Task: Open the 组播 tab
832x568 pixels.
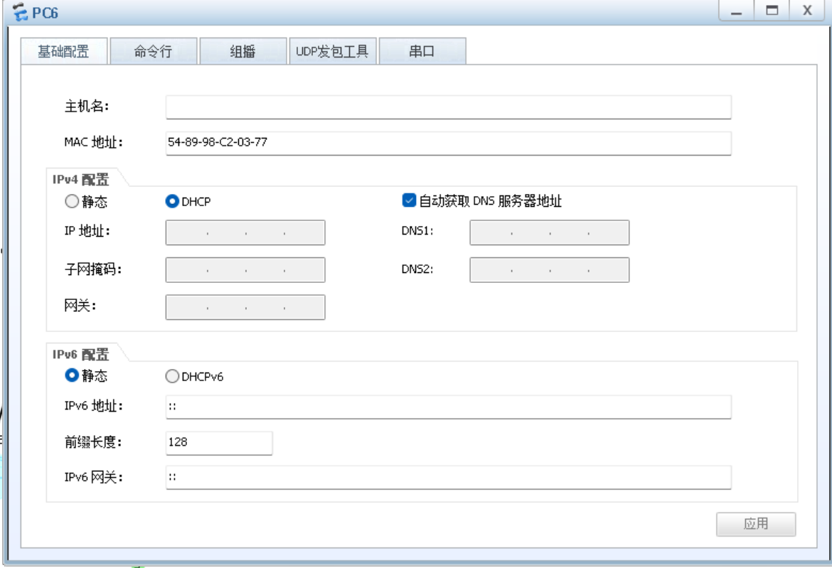Action: (243, 51)
